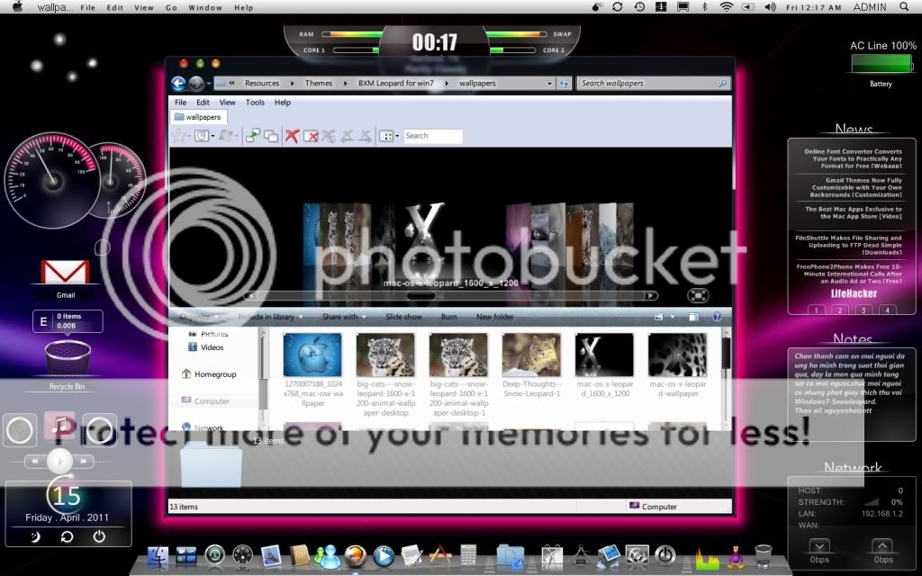The height and width of the screenshot is (576, 922).
Task: Open the View menu in Explorer
Action: coord(228,103)
